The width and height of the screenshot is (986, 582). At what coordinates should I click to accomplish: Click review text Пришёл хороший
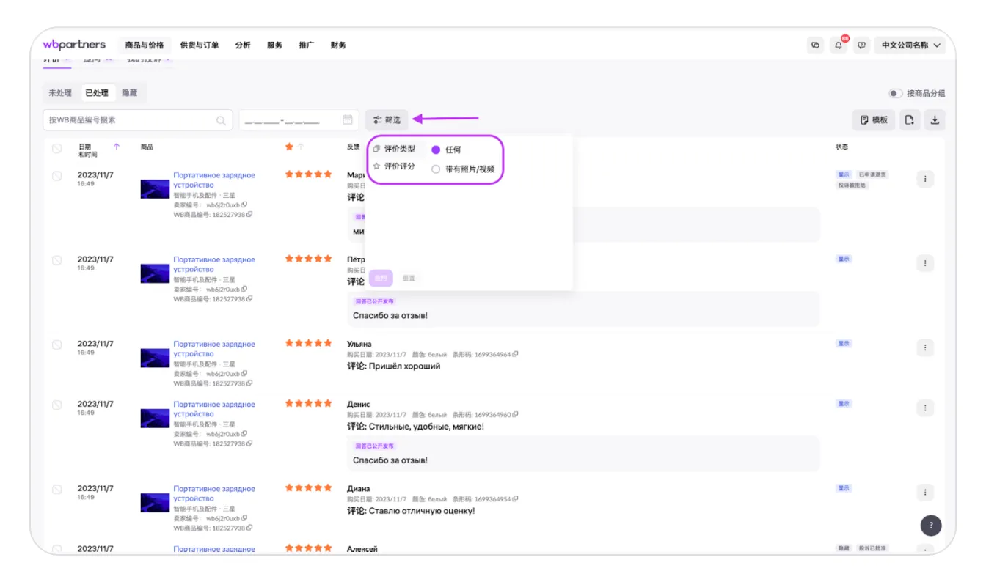(x=404, y=366)
